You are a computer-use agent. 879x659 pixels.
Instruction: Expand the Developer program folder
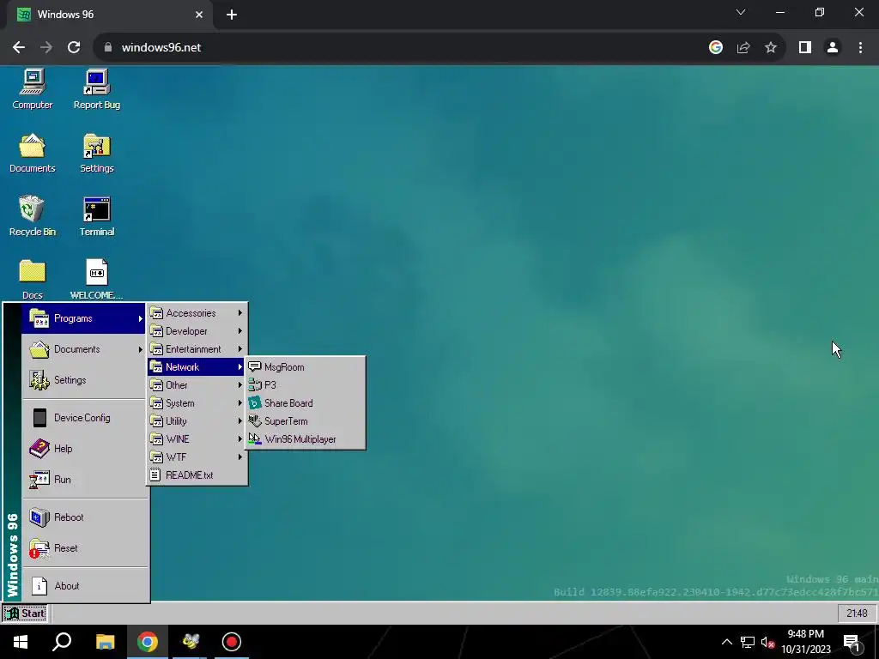[x=197, y=331]
